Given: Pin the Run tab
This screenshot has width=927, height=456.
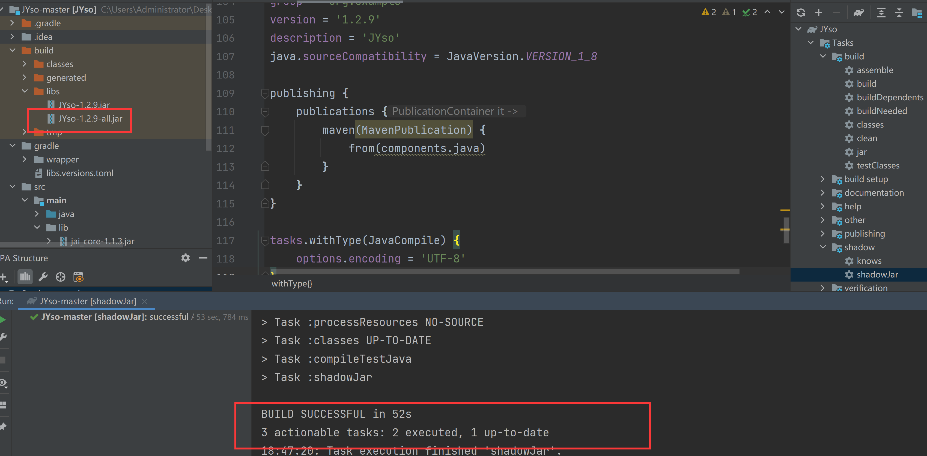Looking at the screenshot, I should click(3, 427).
